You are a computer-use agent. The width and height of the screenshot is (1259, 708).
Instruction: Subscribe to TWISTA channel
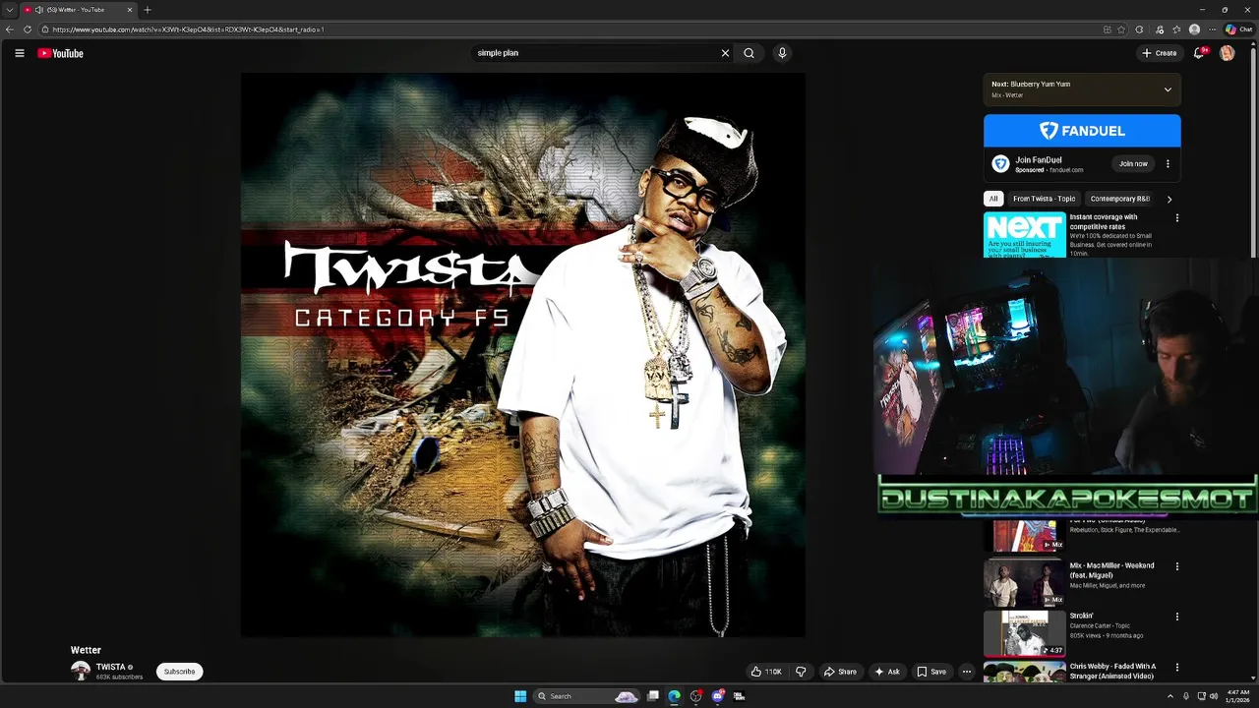pos(179,672)
